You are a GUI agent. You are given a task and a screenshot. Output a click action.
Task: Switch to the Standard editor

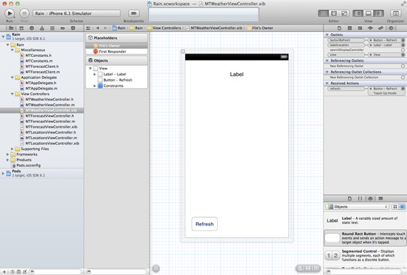tap(324, 14)
